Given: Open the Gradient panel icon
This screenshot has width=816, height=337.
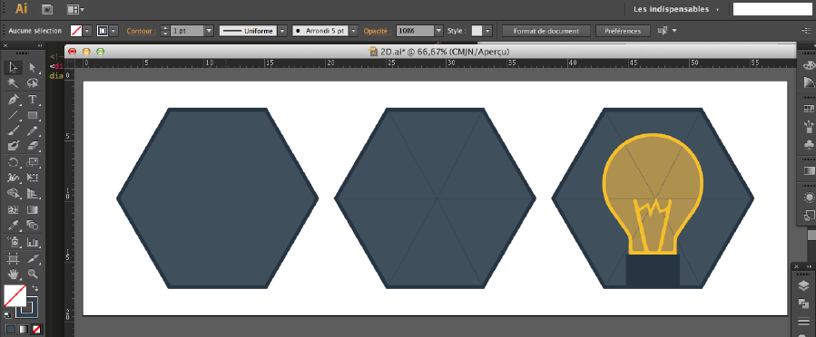Looking at the screenshot, I should pyautogui.click(x=809, y=170).
